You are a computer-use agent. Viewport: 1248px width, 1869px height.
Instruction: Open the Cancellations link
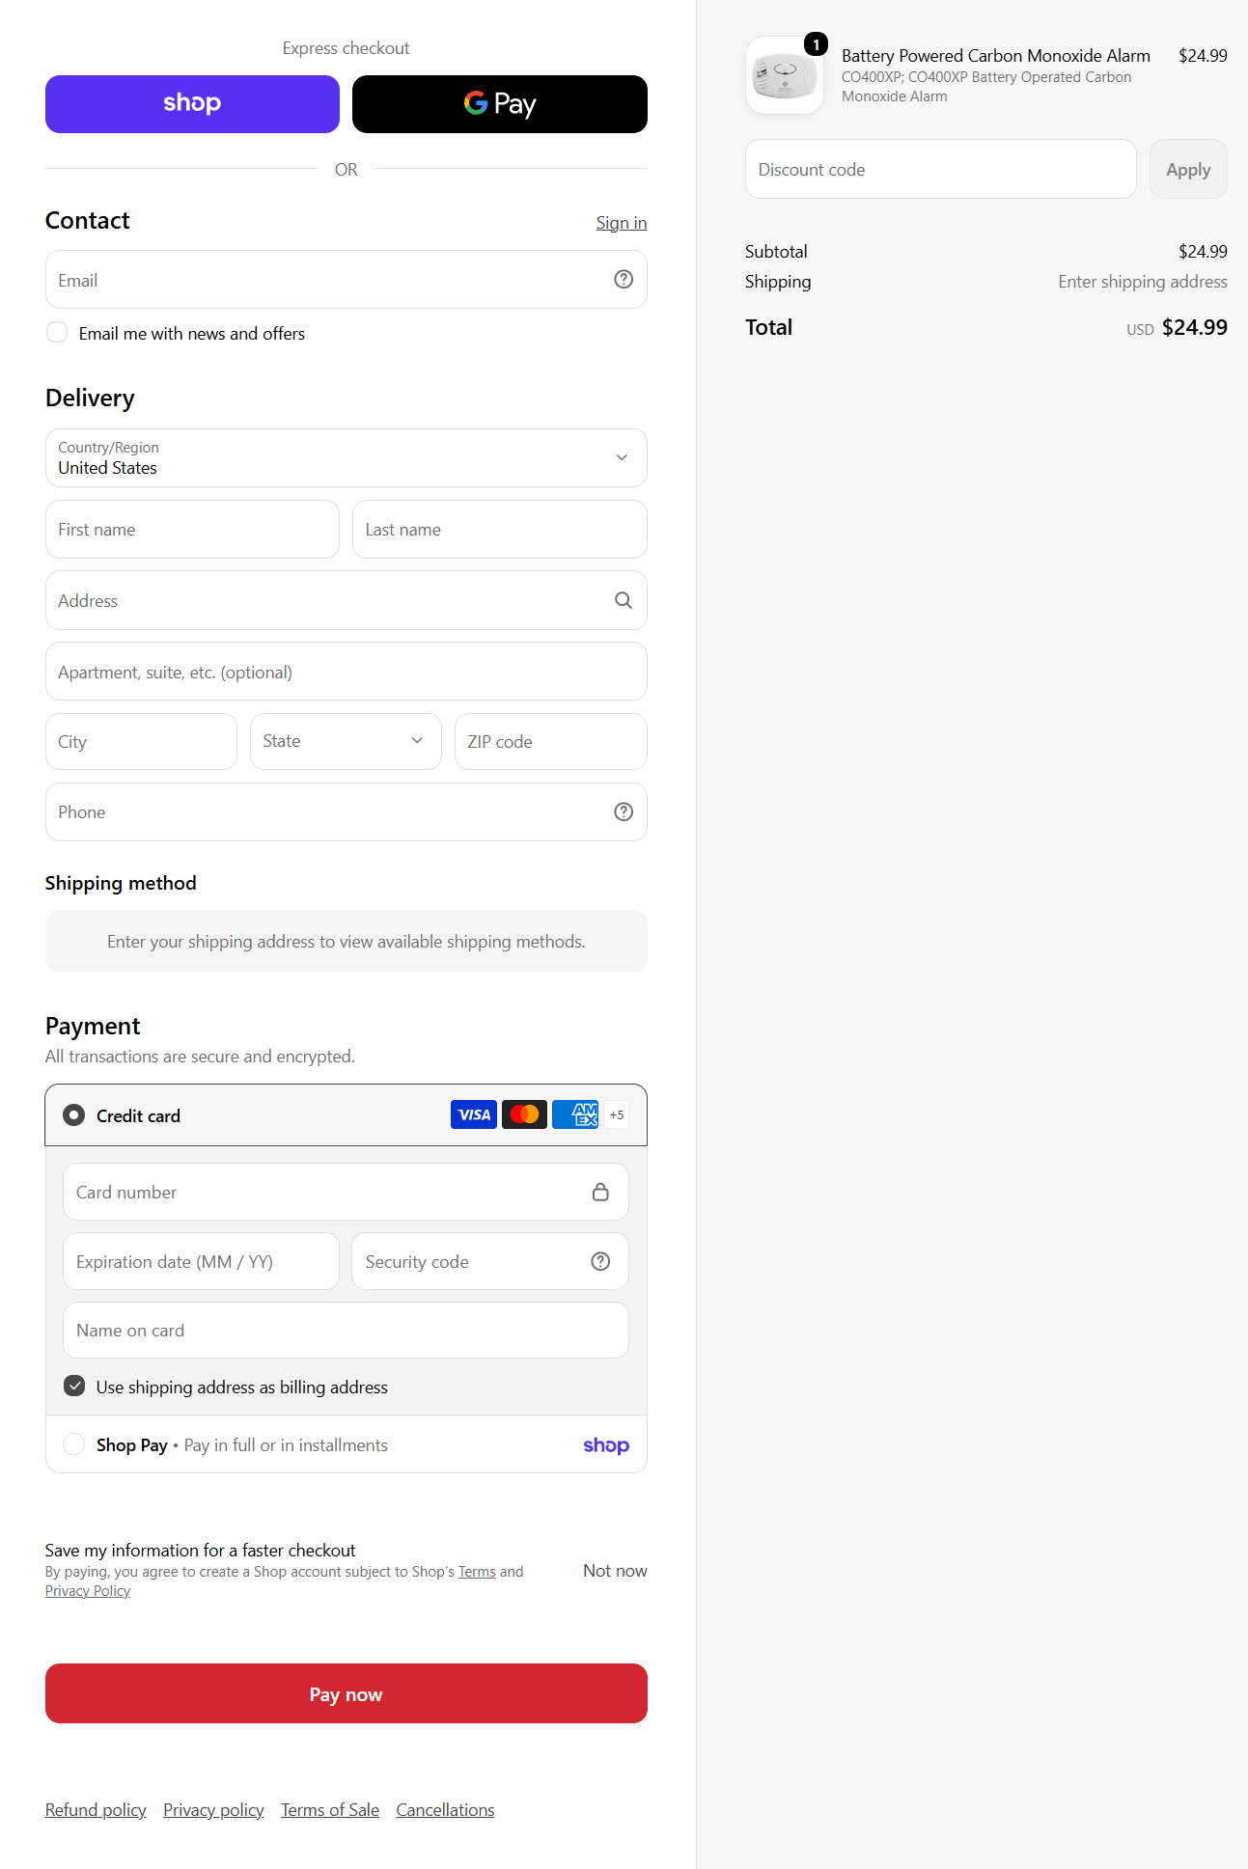[445, 1810]
